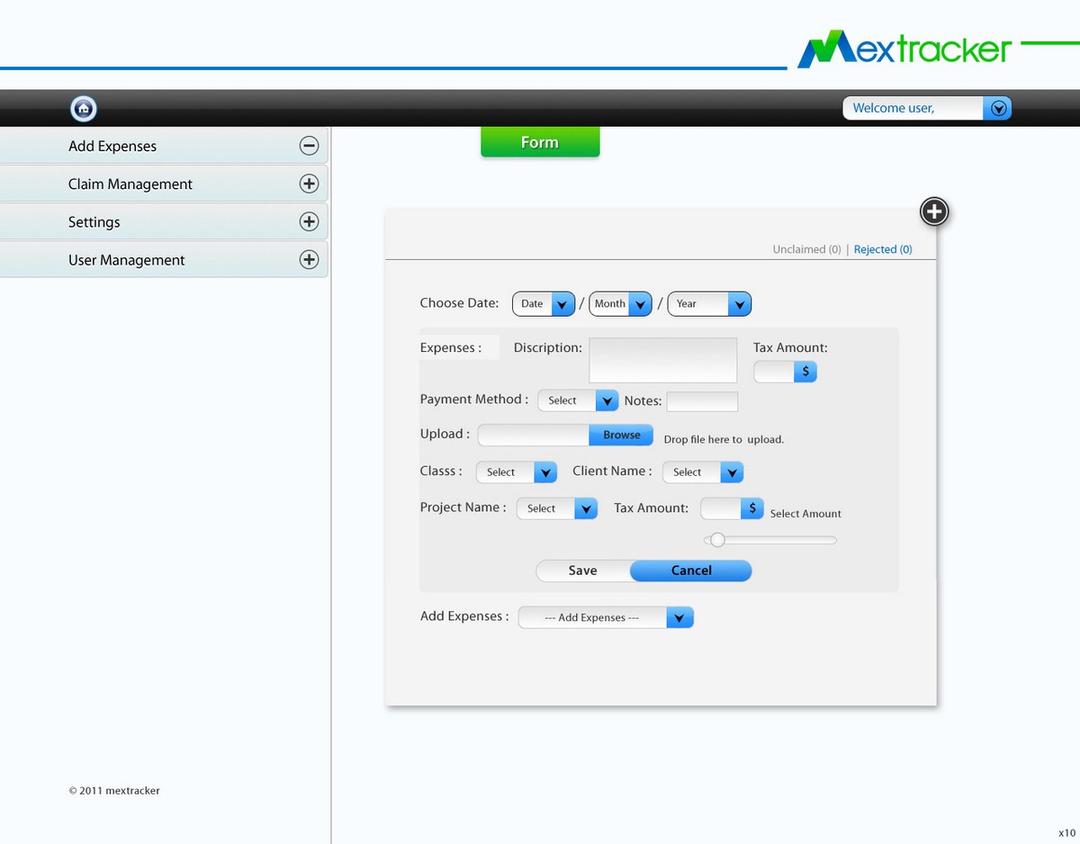Click the dollar icon beside the upper Tax Amount

[805, 372]
